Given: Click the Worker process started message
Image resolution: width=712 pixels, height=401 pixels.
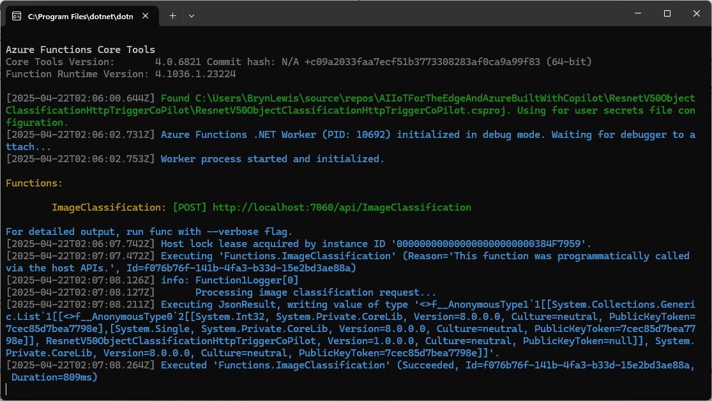Looking at the screenshot, I should pos(273,159).
